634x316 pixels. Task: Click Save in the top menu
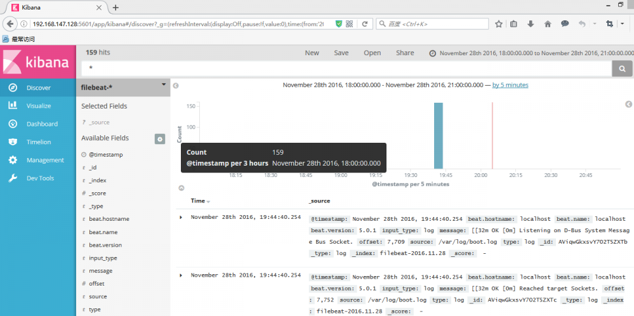pyautogui.click(x=341, y=53)
